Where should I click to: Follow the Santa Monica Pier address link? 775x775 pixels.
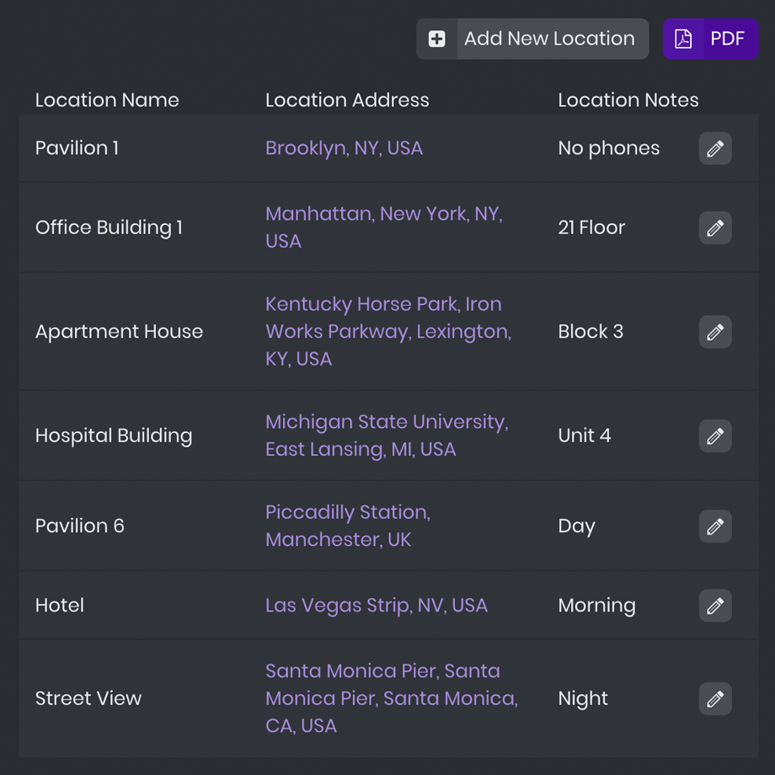pos(392,697)
